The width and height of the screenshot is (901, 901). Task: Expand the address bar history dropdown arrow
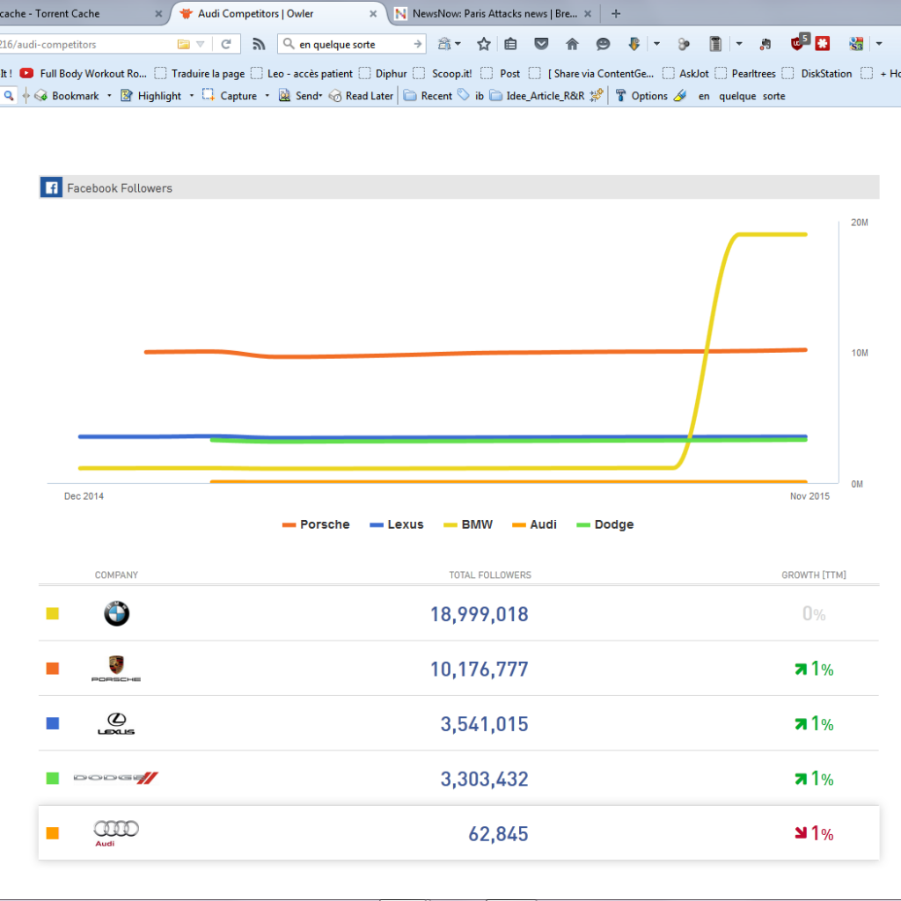click(x=201, y=44)
